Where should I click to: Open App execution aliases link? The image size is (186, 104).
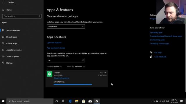56,48
